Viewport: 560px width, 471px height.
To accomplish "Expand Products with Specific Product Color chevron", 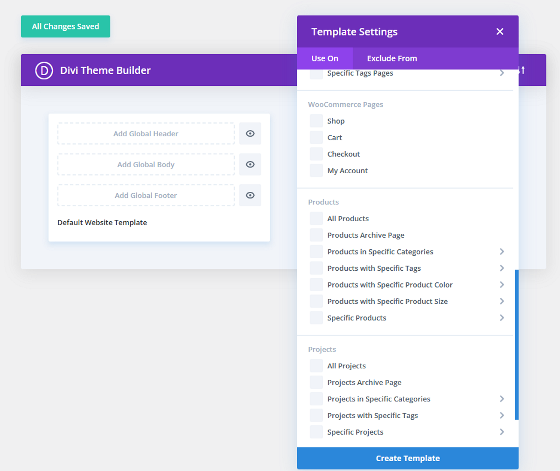I will click(502, 285).
